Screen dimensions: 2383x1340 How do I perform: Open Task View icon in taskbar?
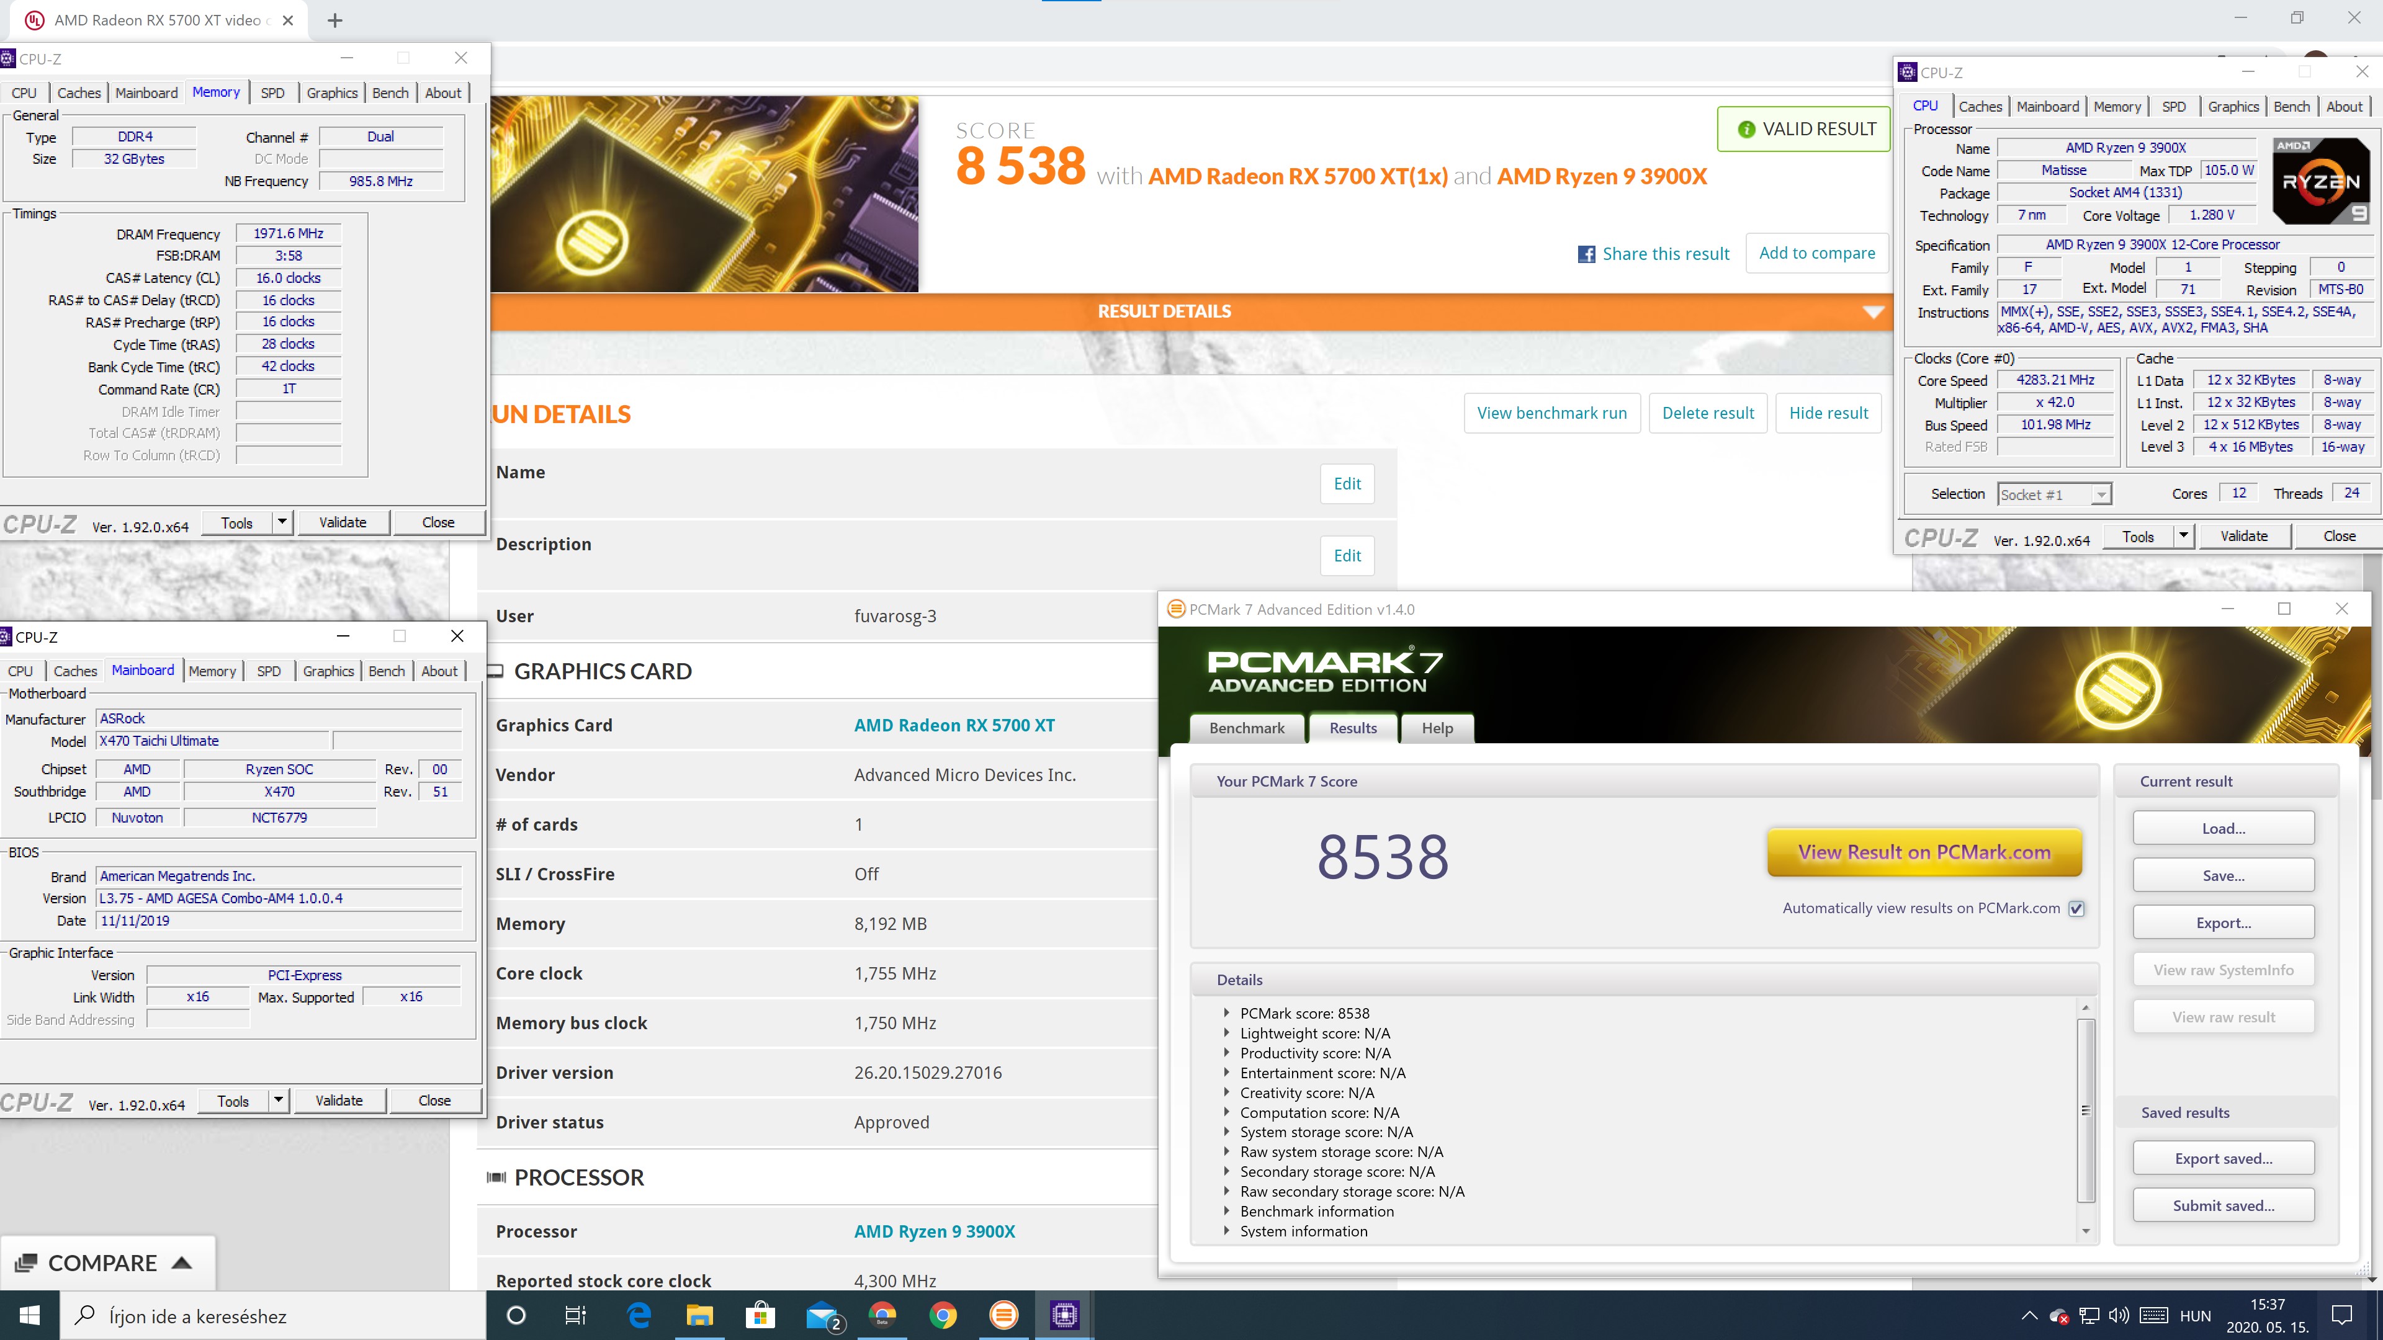[575, 1315]
